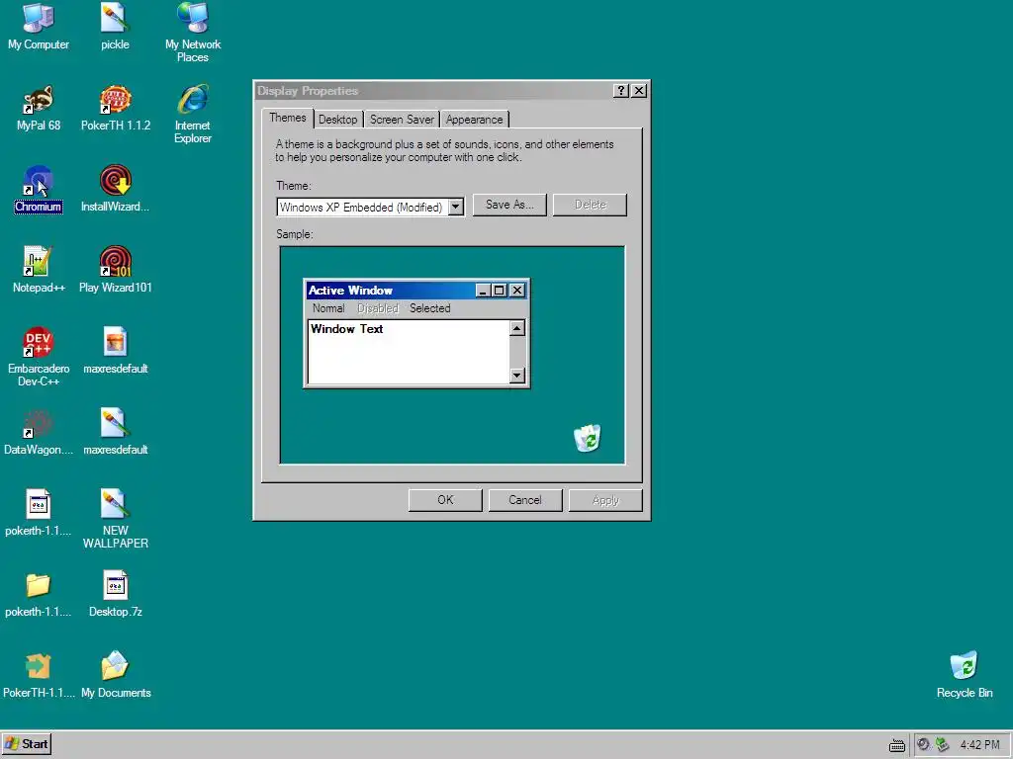Image resolution: width=1013 pixels, height=759 pixels.
Task: Click 'Selected' in the sample window menu
Action: (x=429, y=308)
